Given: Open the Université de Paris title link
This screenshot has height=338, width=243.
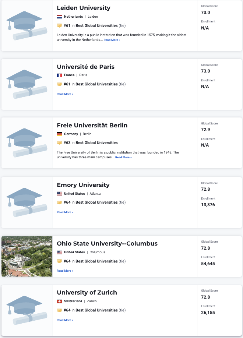Looking at the screenshot, I should [85, 67].
